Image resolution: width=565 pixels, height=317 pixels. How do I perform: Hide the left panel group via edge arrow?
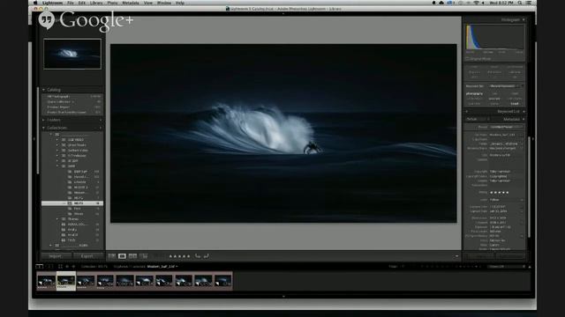point(34,139)
